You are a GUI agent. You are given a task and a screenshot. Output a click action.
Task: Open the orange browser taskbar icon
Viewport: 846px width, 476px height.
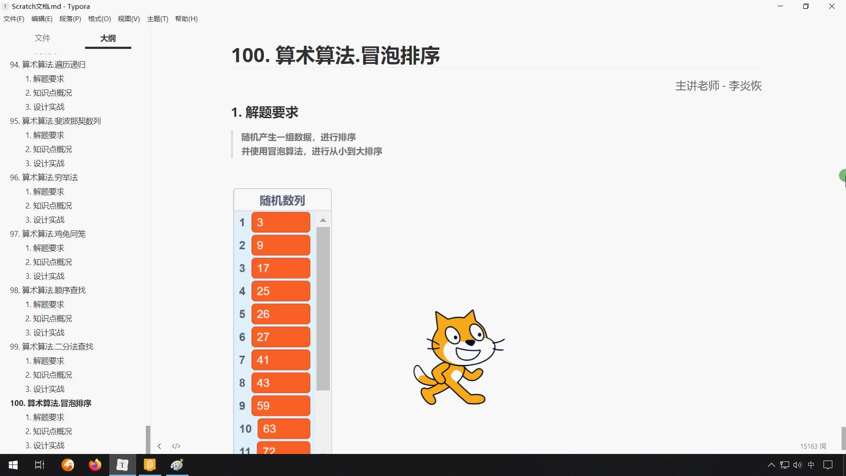[x=68, y=465]
